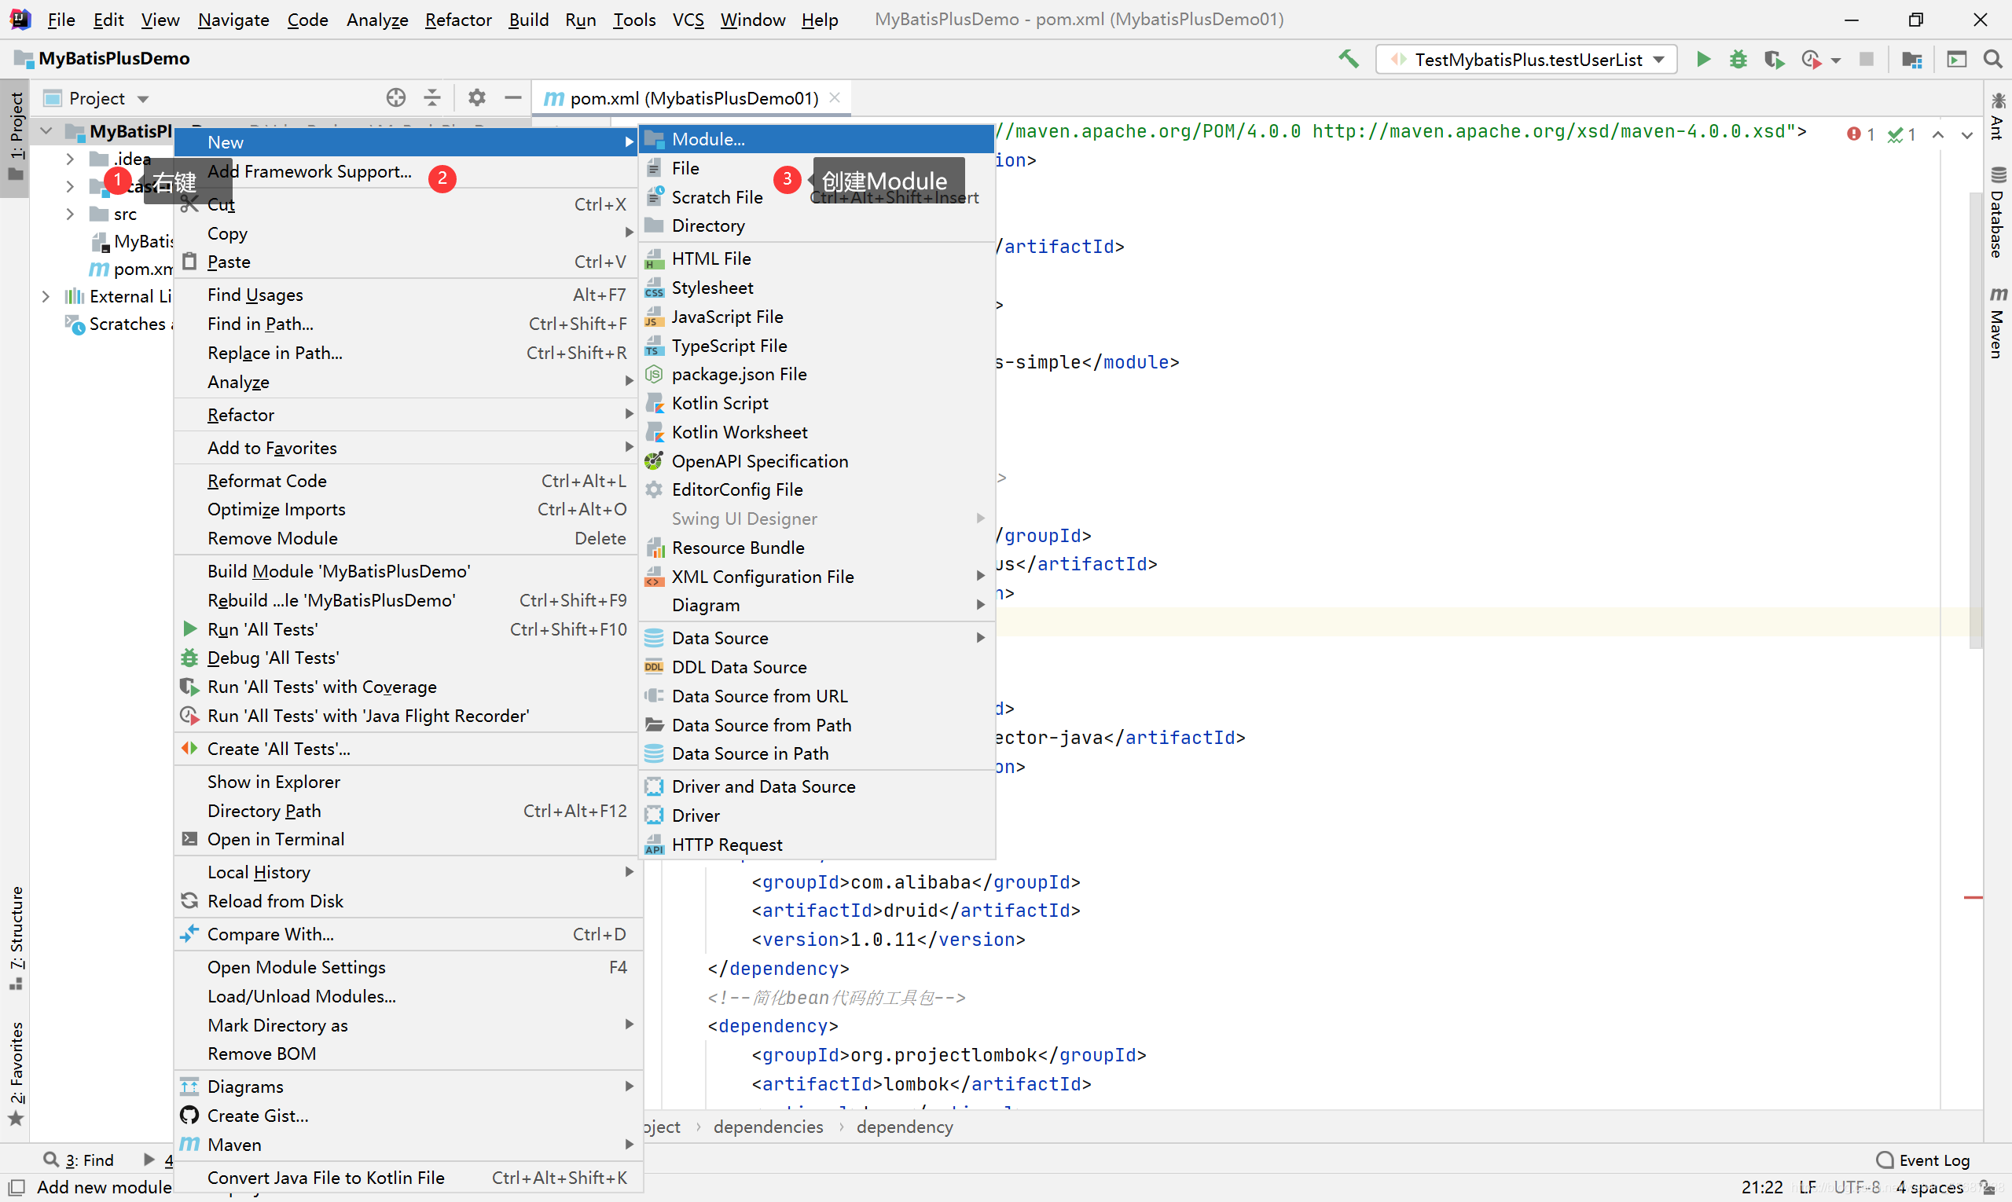Select Module from New submenu
This screenshot has height=1202, width=2012.
710,139
